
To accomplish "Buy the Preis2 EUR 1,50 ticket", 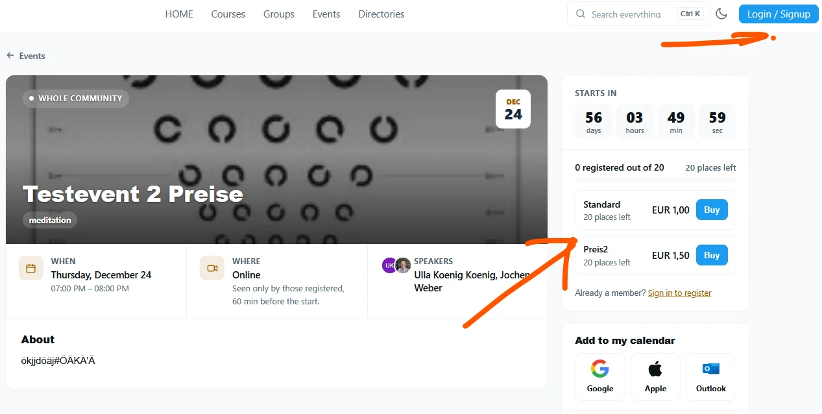I will click(712, 255).
